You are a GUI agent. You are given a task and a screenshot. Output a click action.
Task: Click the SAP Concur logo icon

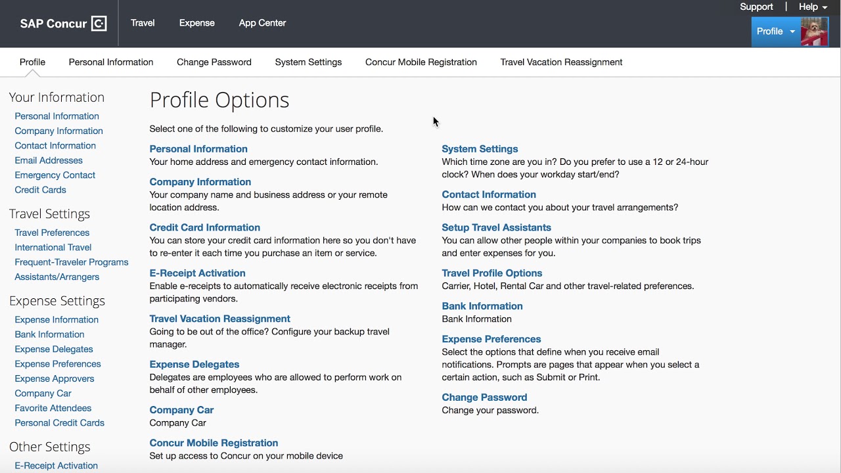tap(99, 24)
